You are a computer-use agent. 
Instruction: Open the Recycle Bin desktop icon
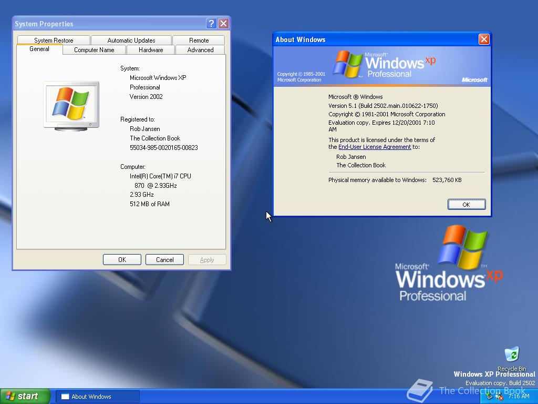click(x=512, y=358)
